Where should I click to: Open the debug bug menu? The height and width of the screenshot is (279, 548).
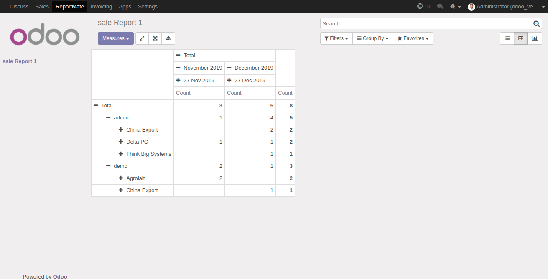click(x=455, y=7)
